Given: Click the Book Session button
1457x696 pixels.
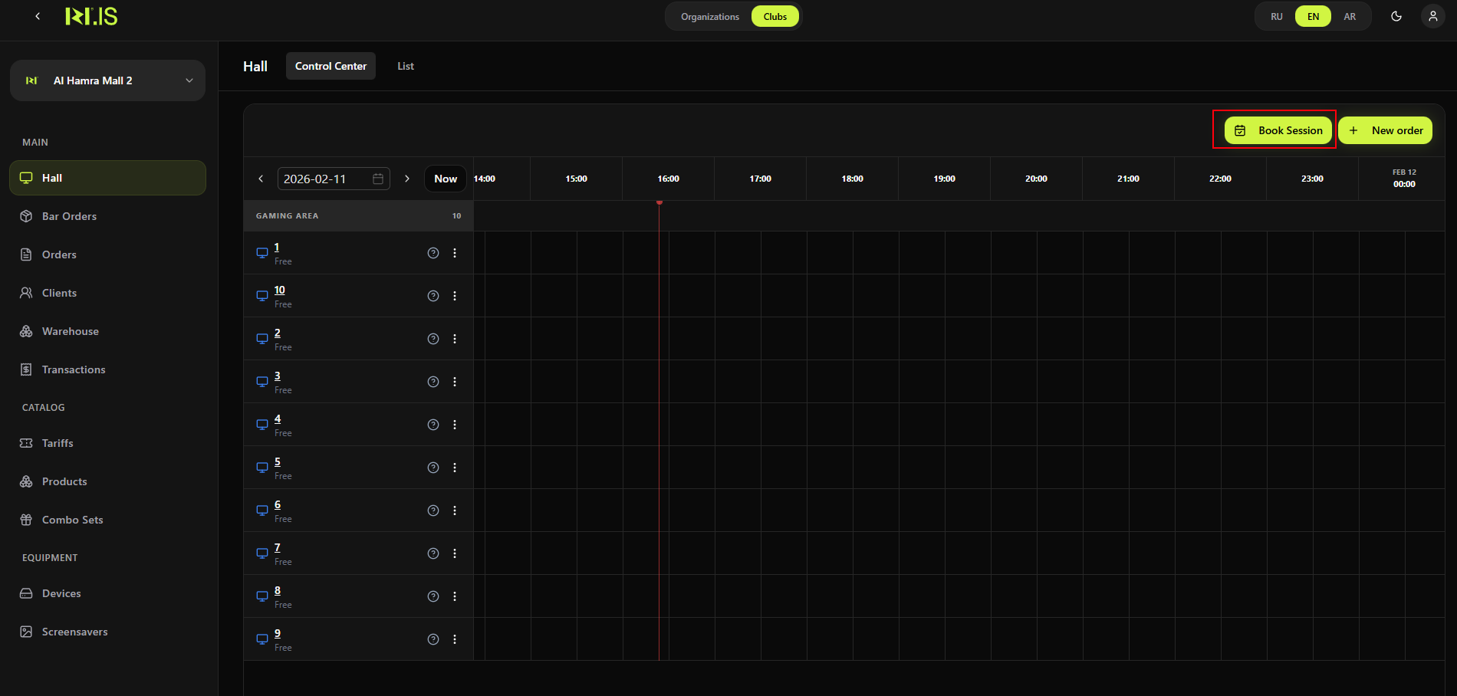Looking at the screenshot, I should tap(1278, 130).
